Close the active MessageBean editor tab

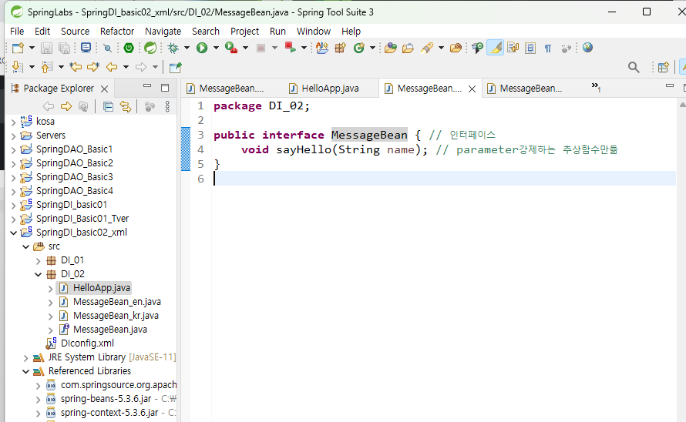point(472,89)
